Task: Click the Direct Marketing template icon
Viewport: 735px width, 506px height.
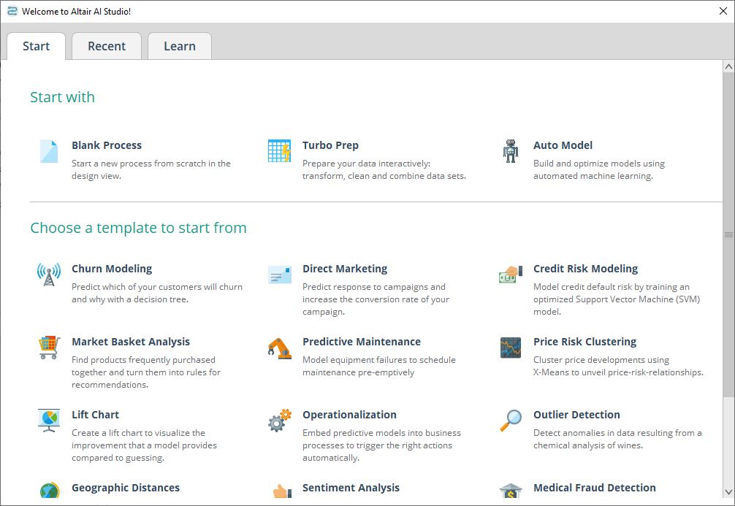Action: [x=280, y=275]
